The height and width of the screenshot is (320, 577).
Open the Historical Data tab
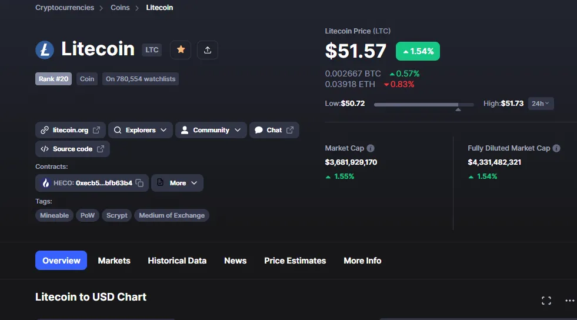click(177, 261)
